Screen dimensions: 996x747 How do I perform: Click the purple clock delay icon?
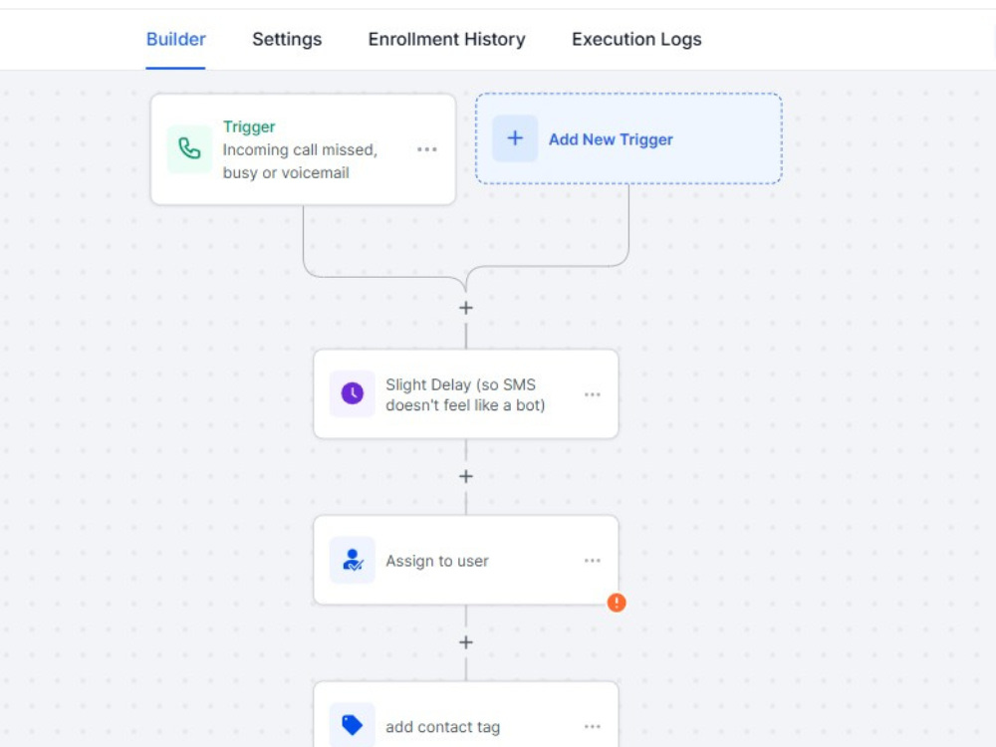tap(353, 393)
